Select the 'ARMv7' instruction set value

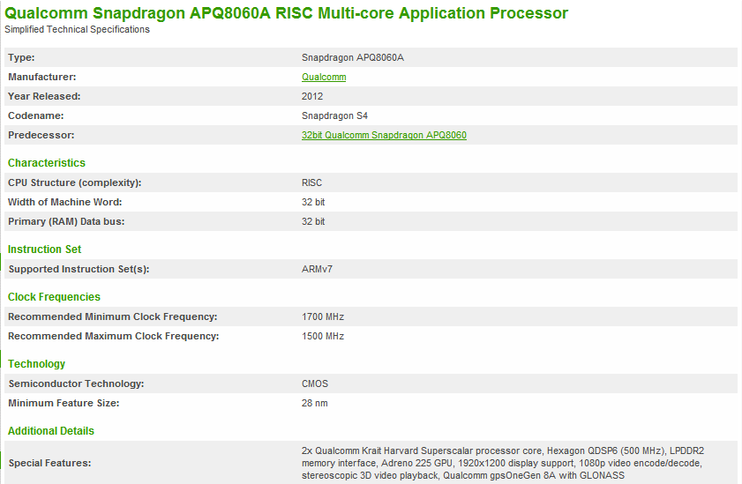pos(317,270)
